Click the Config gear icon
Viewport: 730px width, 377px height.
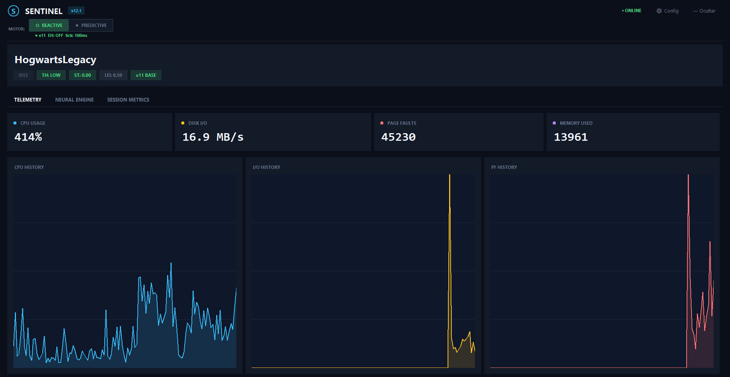click(659, 11)
